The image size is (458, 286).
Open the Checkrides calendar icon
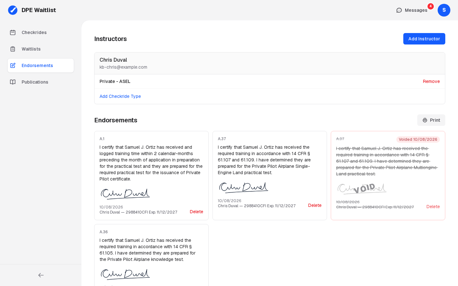pos(13,32)
